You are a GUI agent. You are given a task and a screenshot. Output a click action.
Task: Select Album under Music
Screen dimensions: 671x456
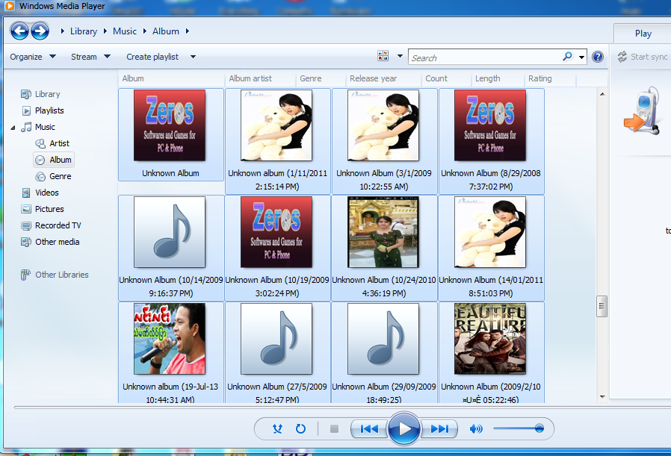pos(54,160)
